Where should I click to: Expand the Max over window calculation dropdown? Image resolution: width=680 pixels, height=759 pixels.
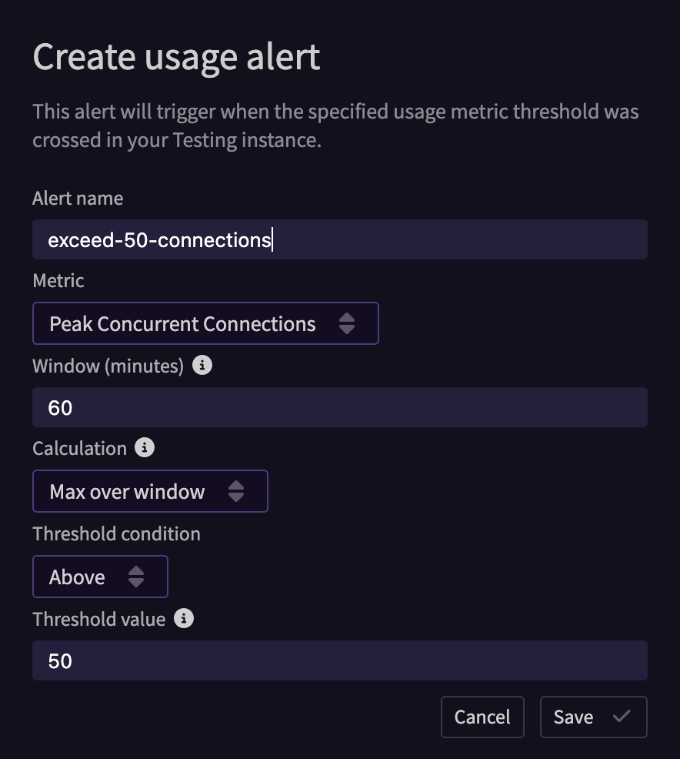(x=150, y=491)
